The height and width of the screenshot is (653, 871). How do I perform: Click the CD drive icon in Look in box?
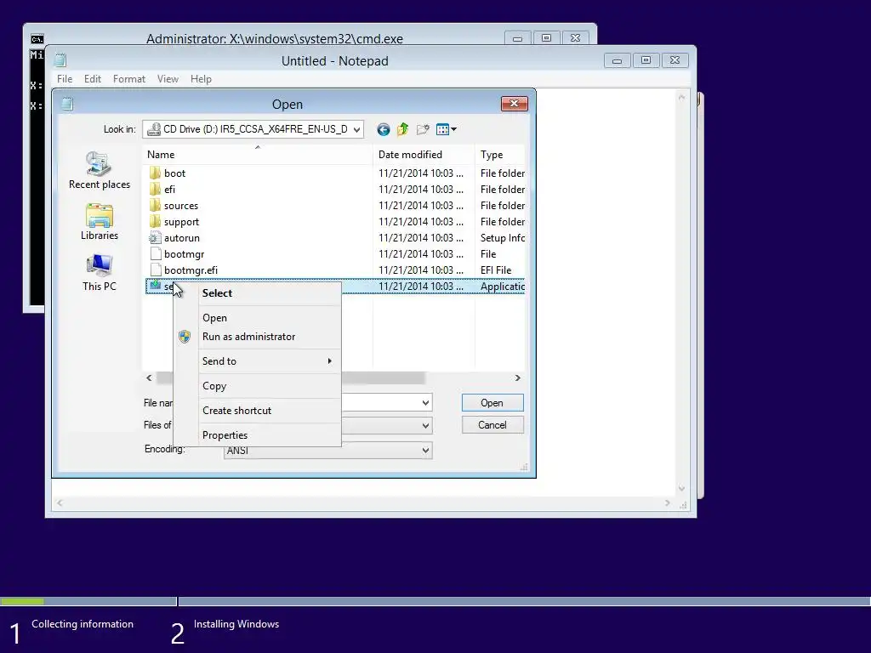(154, 129)
